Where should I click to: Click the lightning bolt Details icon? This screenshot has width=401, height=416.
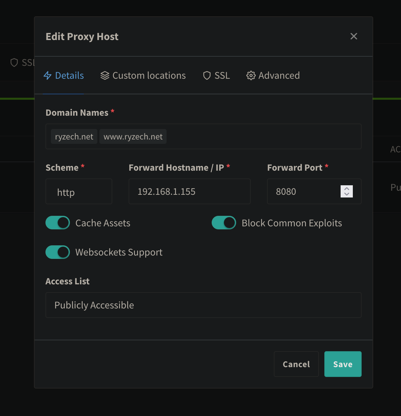(47, 75)
